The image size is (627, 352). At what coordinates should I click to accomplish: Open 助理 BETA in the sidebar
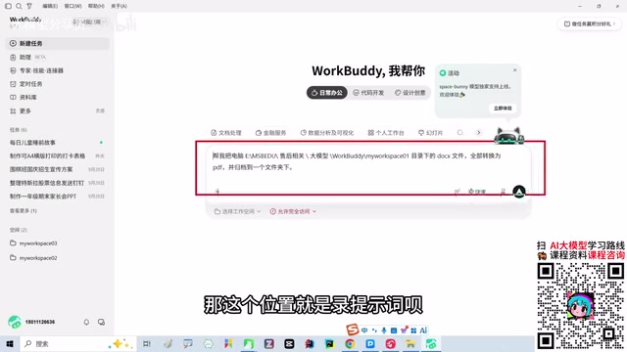point(58,57)
